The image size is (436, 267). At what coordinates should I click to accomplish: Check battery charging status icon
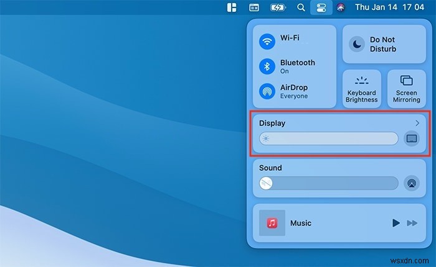278,7
